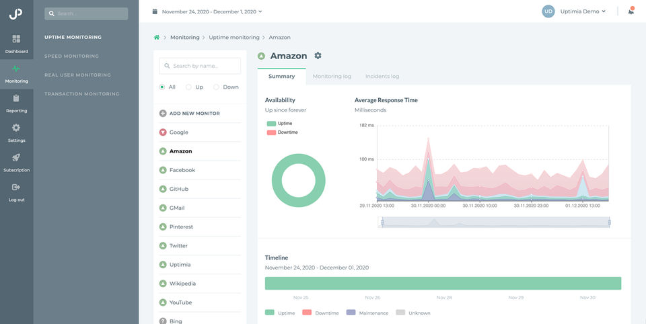Open the Settings gear in sidebar
The width and height of the screenshot is (646, 324).
pos(16,128)
